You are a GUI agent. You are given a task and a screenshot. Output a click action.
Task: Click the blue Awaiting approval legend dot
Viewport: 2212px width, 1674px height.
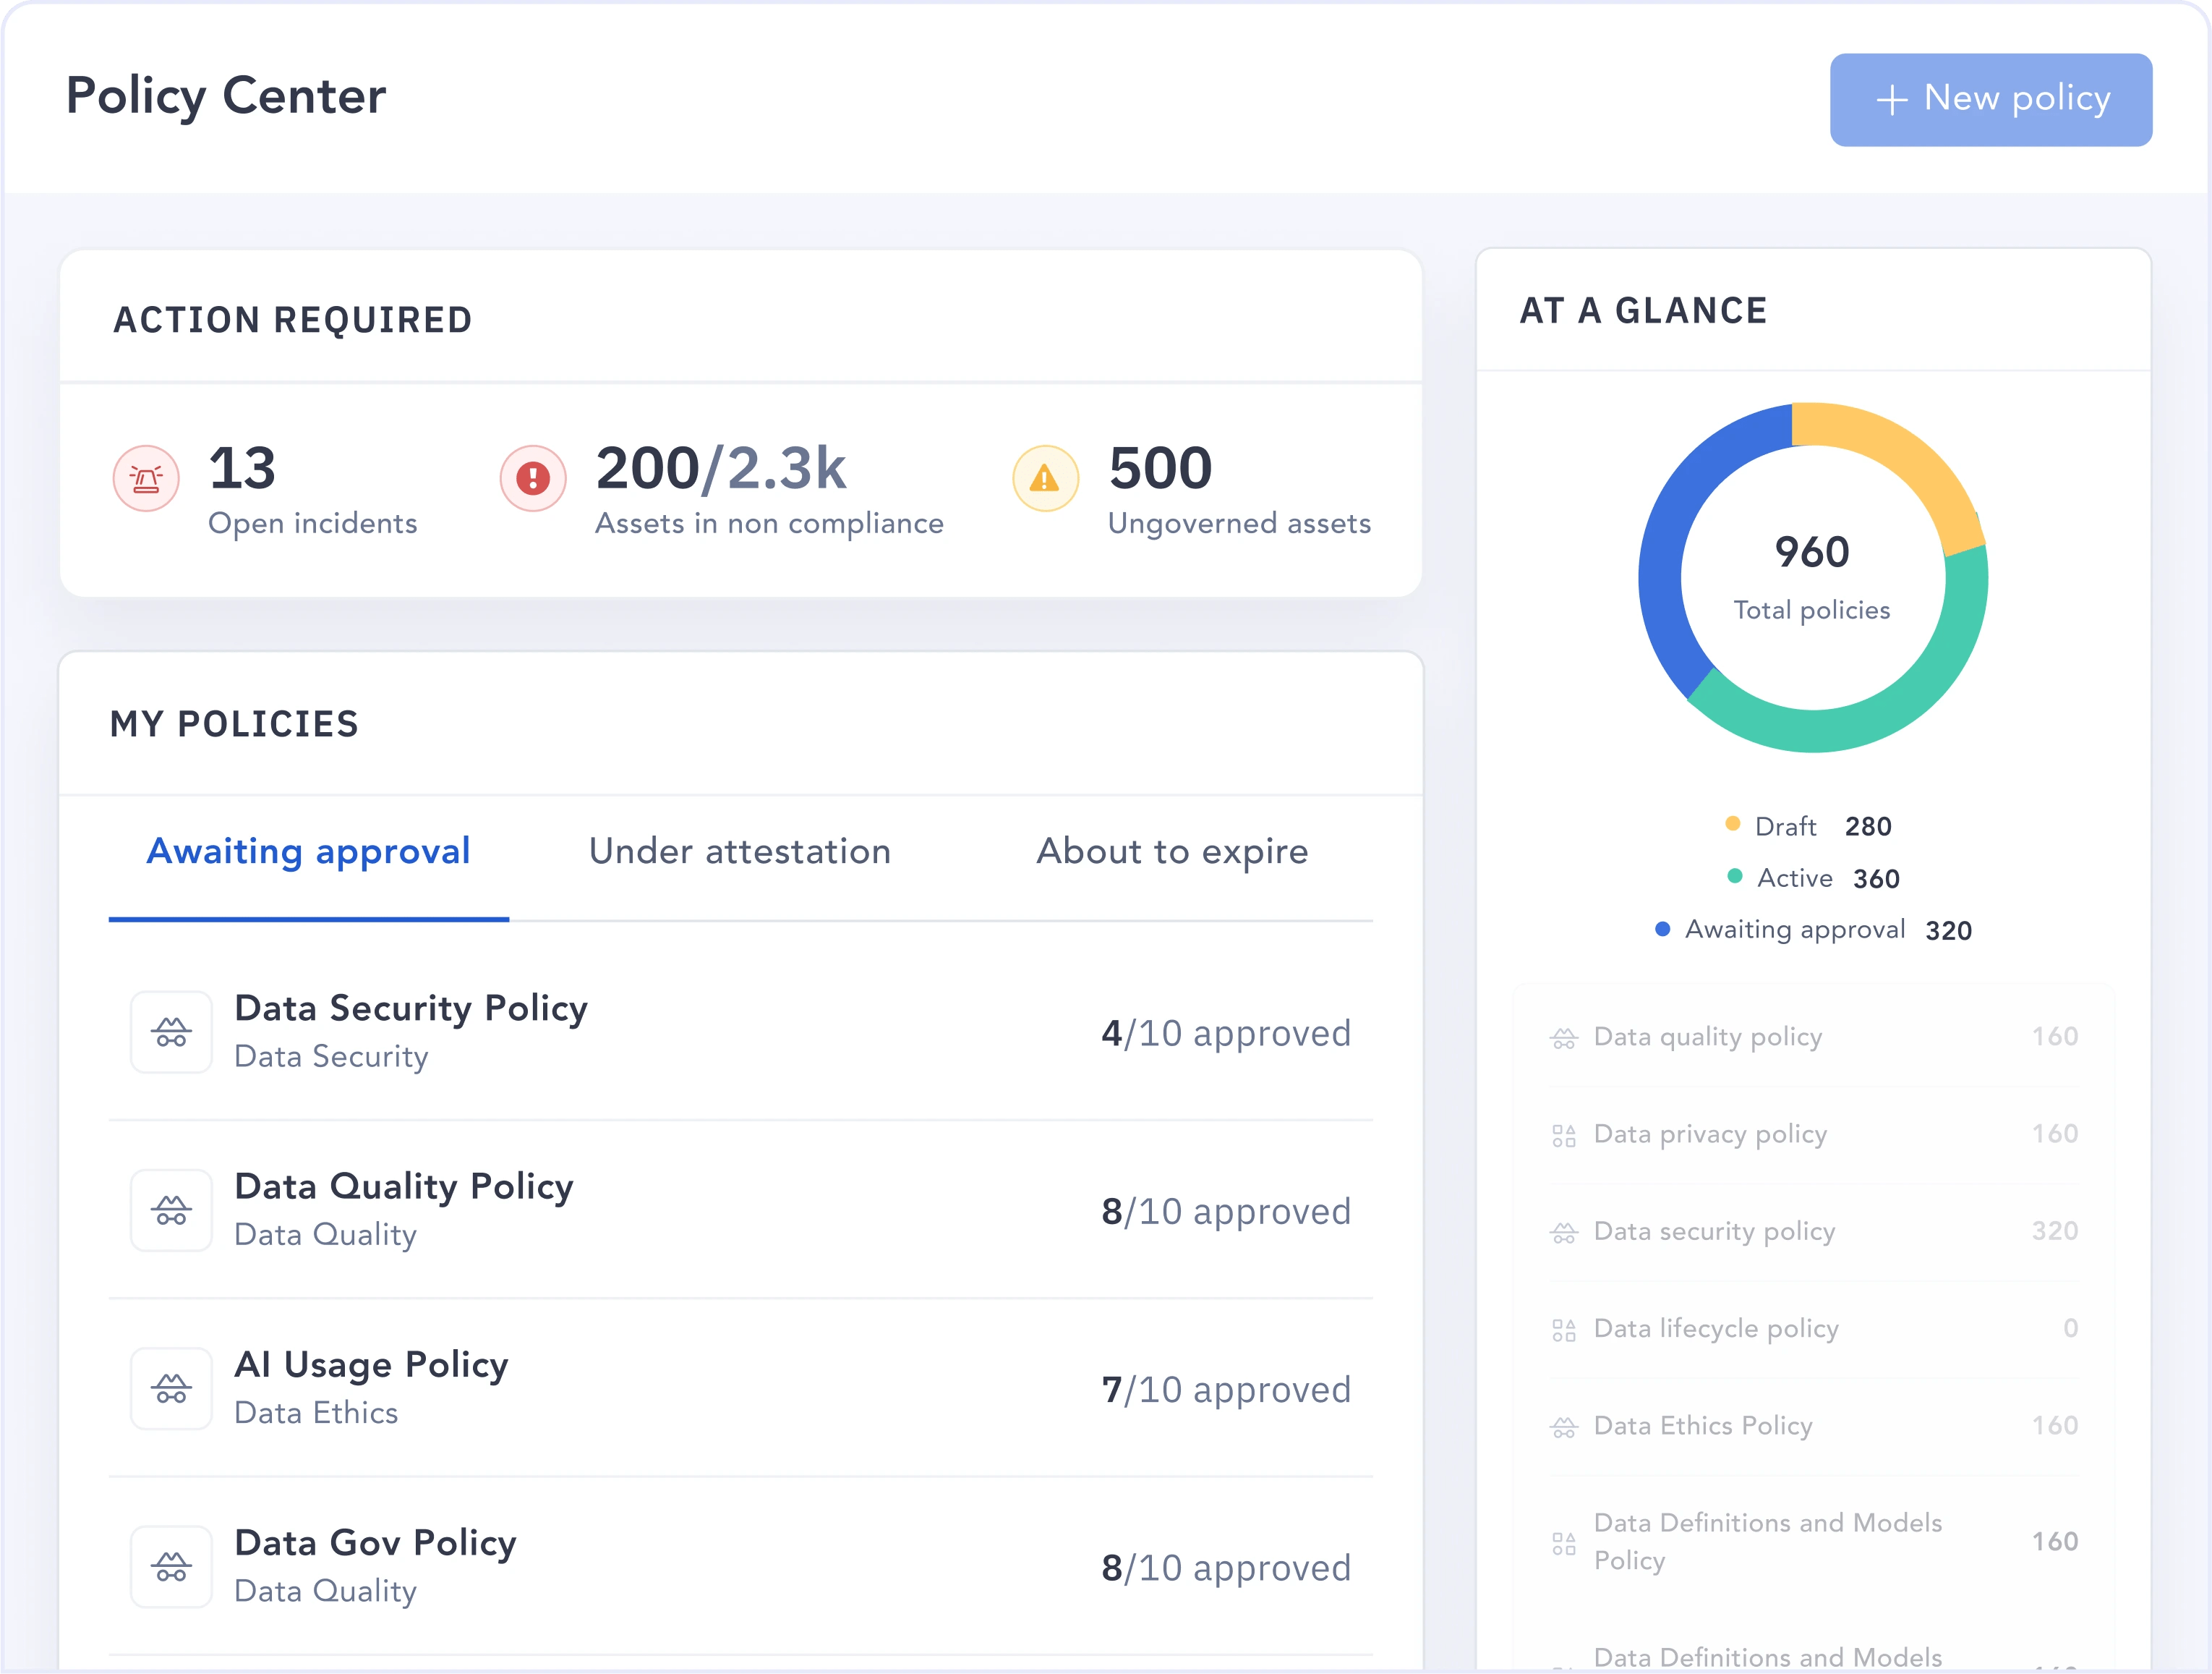click(x=1662, y=929)
